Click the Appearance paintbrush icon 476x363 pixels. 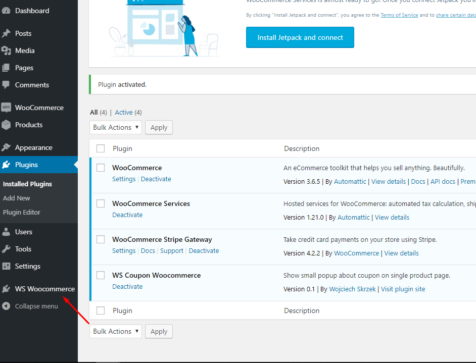click(6, 147)
